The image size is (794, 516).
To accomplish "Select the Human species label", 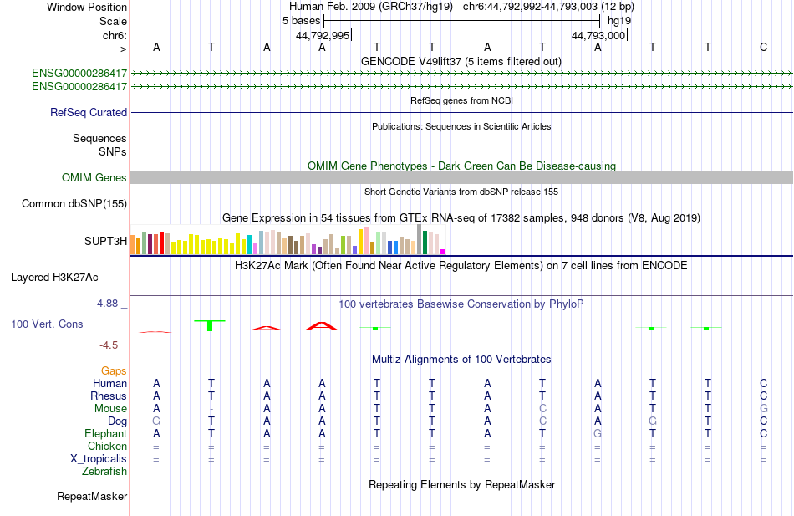I will 109,383.
